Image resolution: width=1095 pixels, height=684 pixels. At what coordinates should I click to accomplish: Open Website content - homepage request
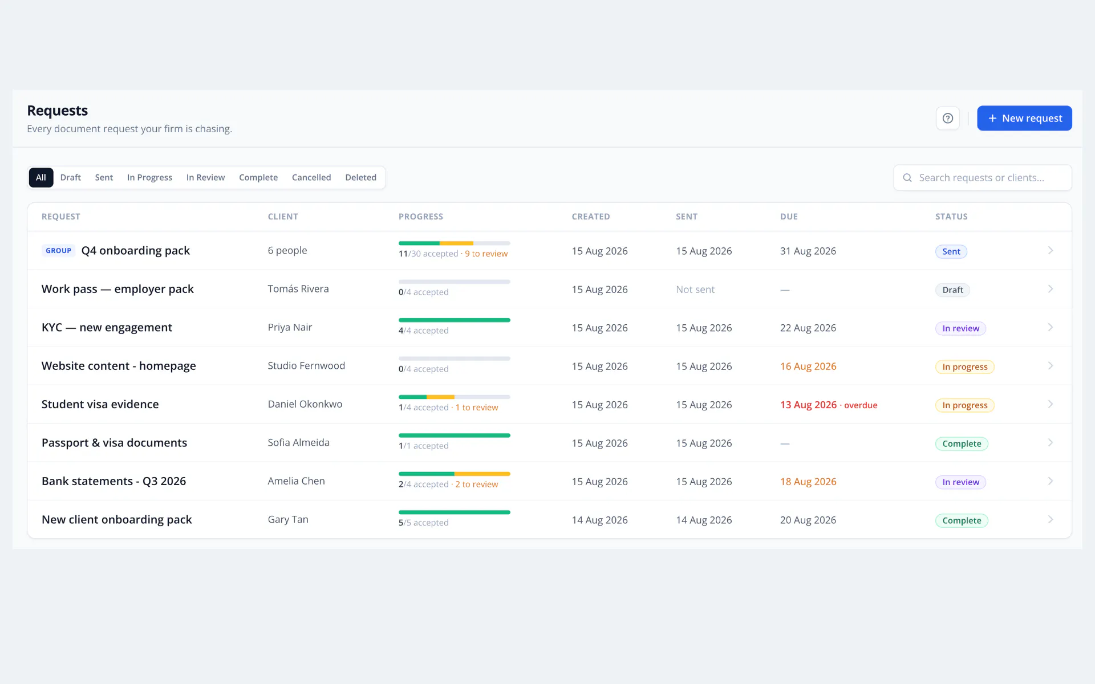119,366
